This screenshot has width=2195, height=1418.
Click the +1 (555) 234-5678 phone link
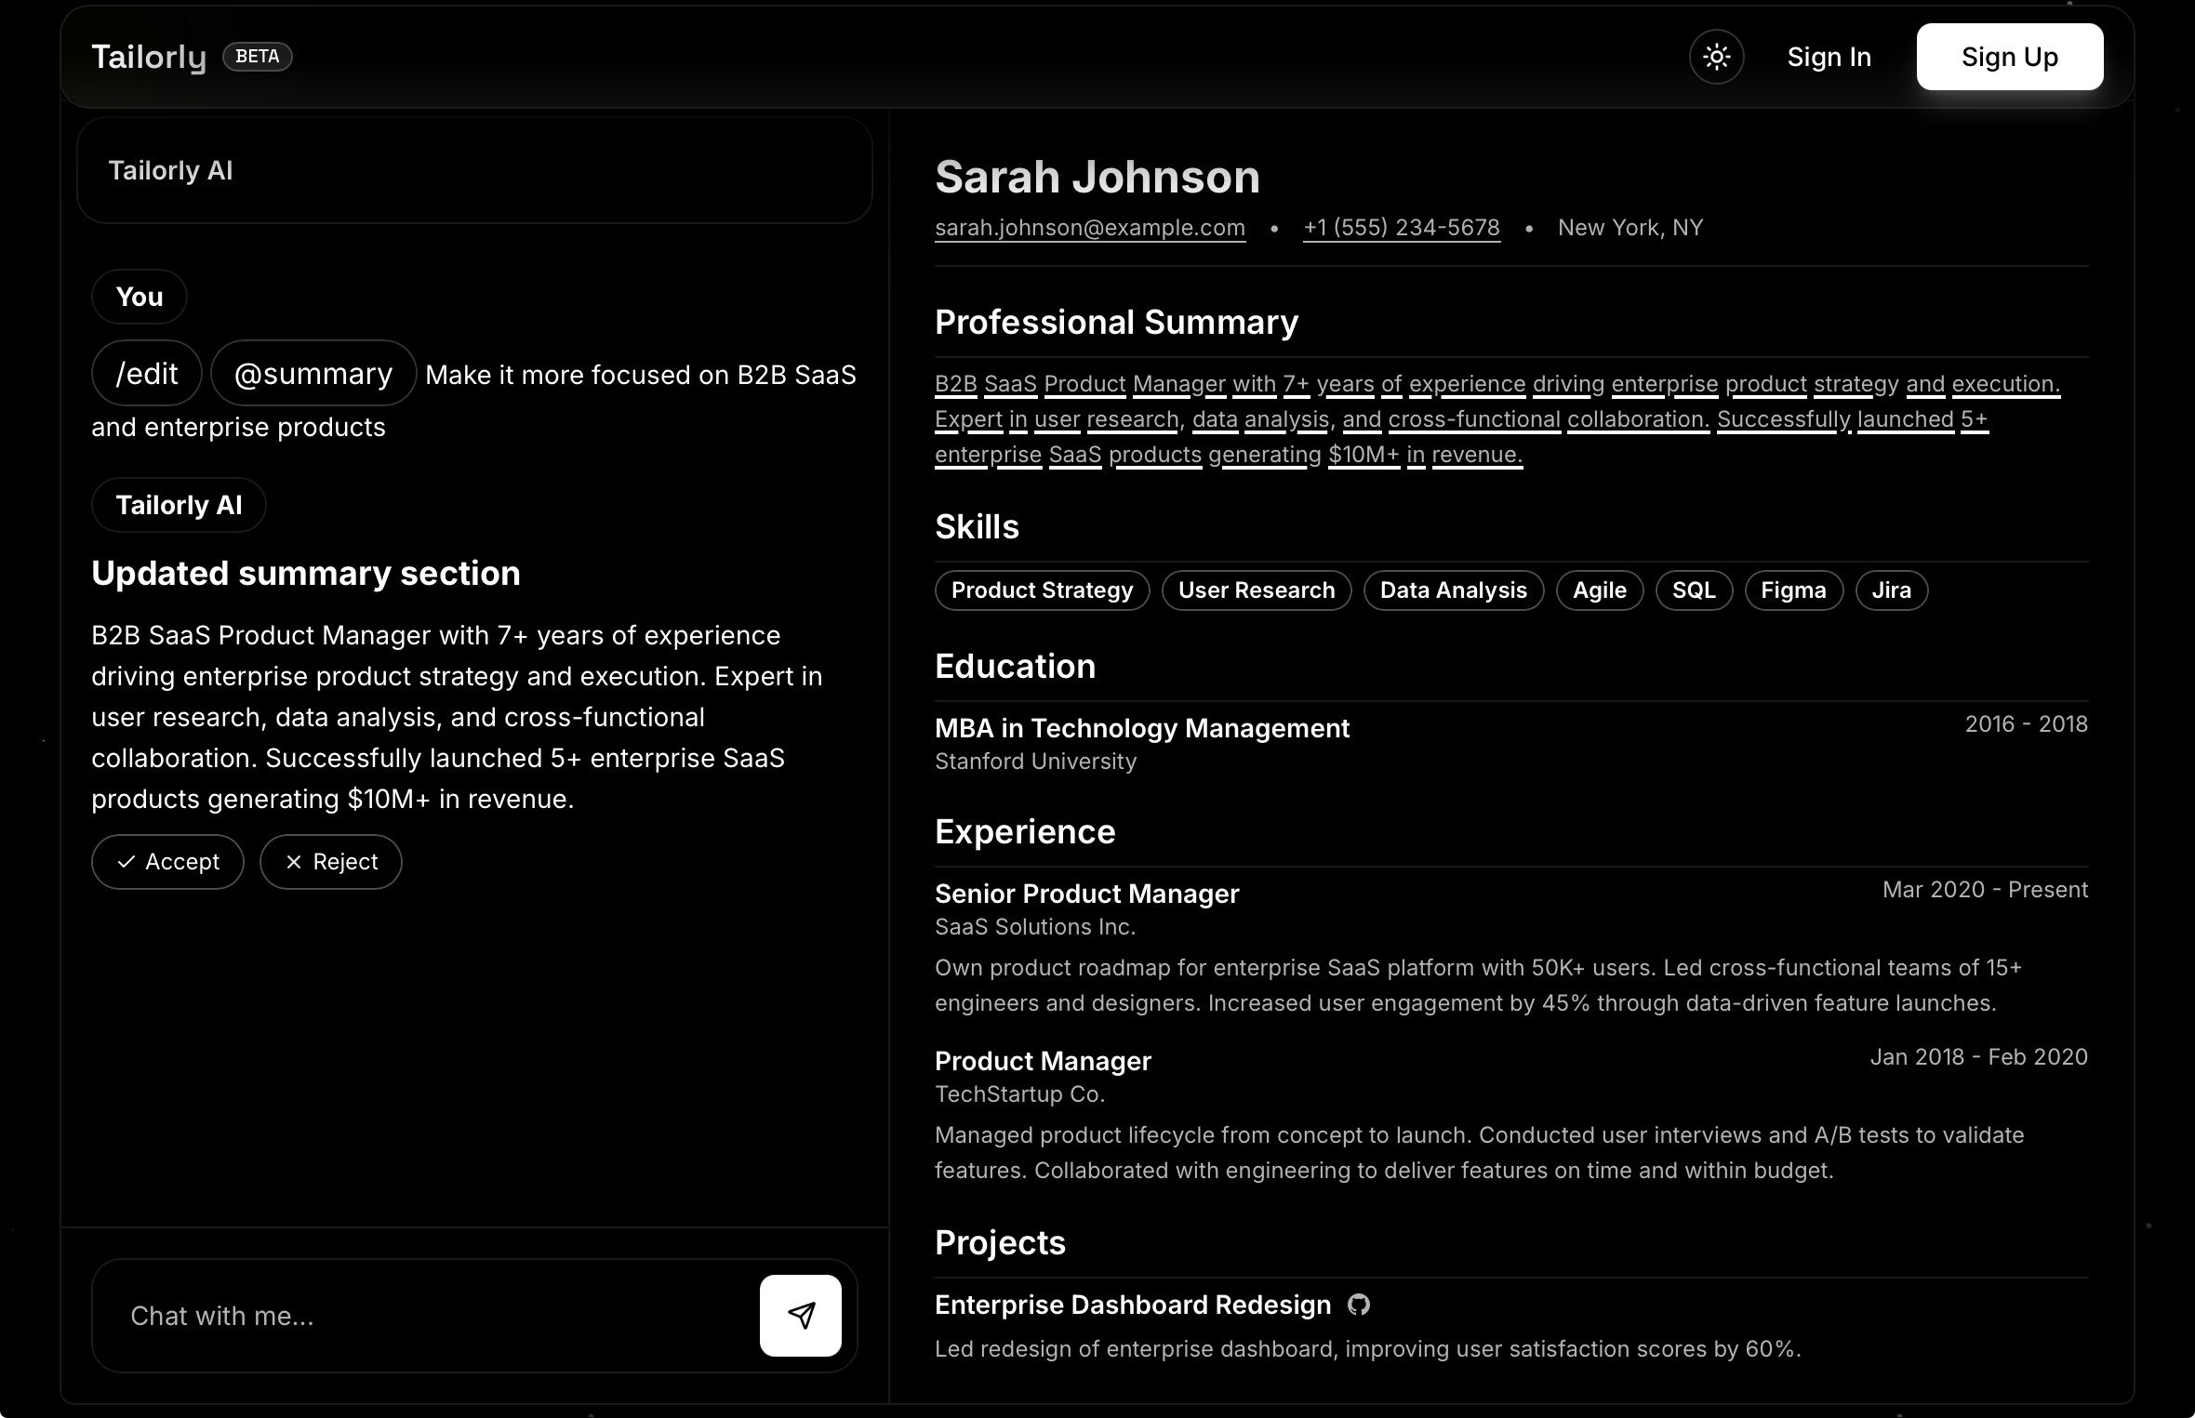tap(1401, 228)
